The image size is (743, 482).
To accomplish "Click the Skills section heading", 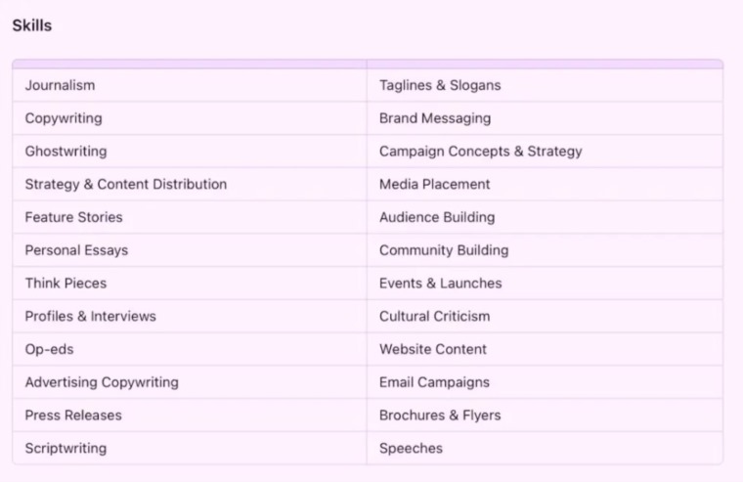I will (x=32, y=25).
